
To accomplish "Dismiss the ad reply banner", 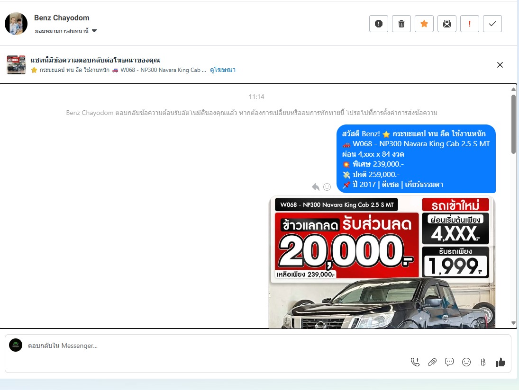I will [x=500, y=65].
